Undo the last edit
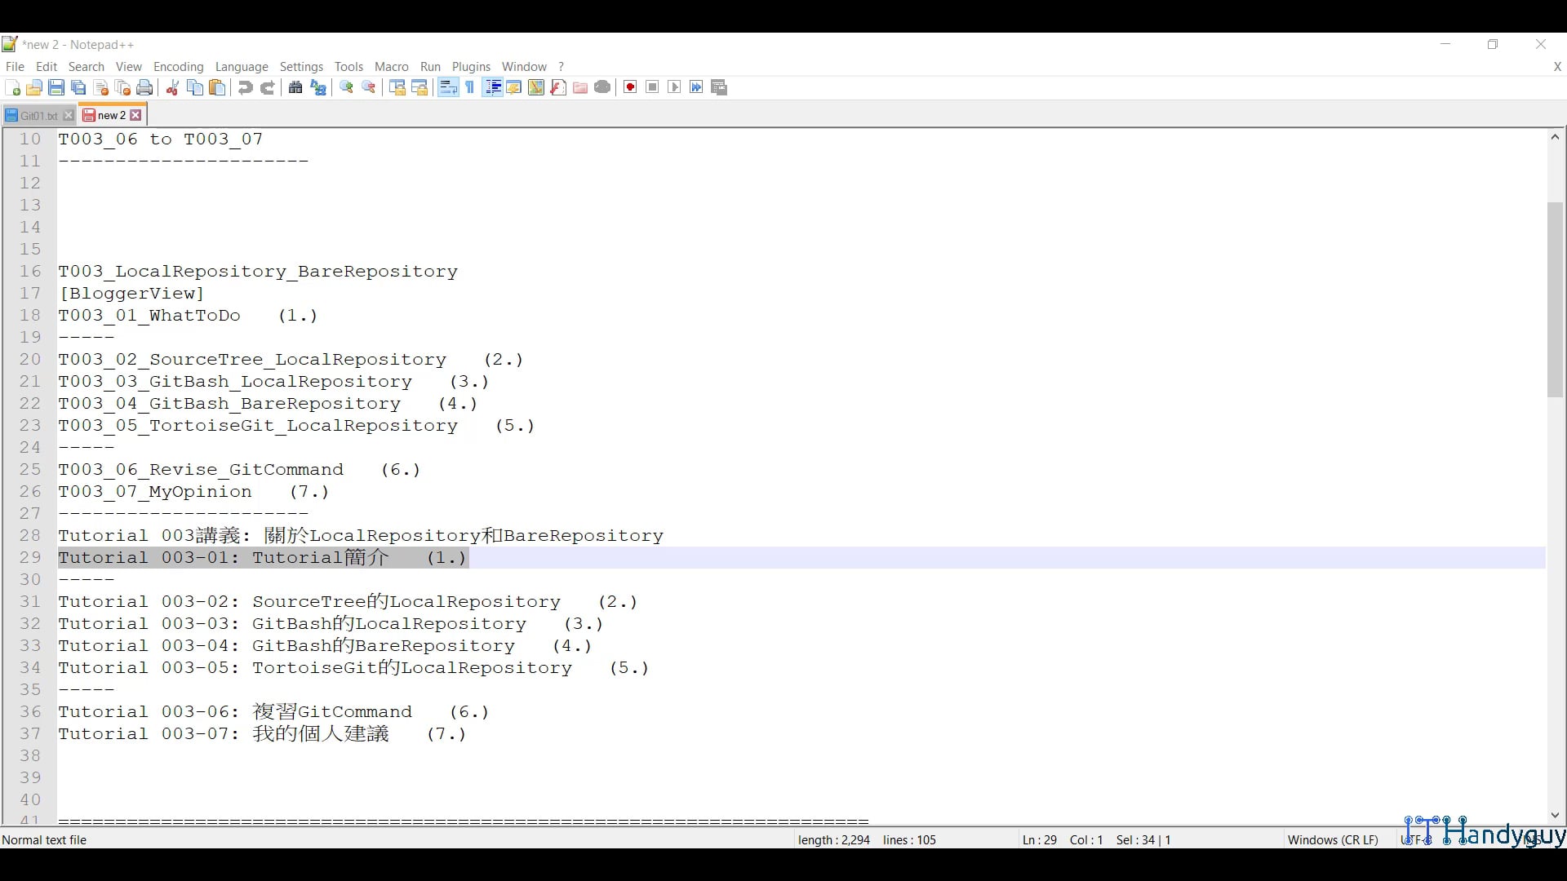The width and height of the screenshot is (1567, 881). click(x=245, y=87)
